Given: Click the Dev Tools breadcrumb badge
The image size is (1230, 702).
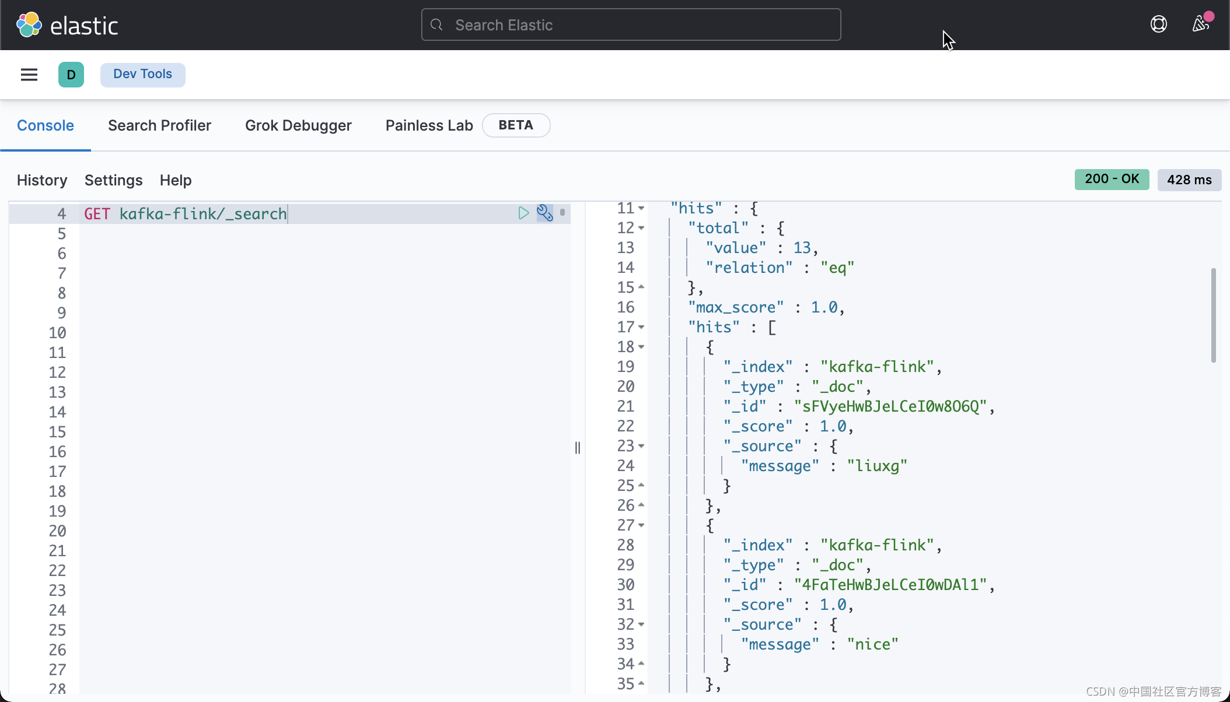Looking at the screenshot, I should pyautogui.click(x=142, y=74).
